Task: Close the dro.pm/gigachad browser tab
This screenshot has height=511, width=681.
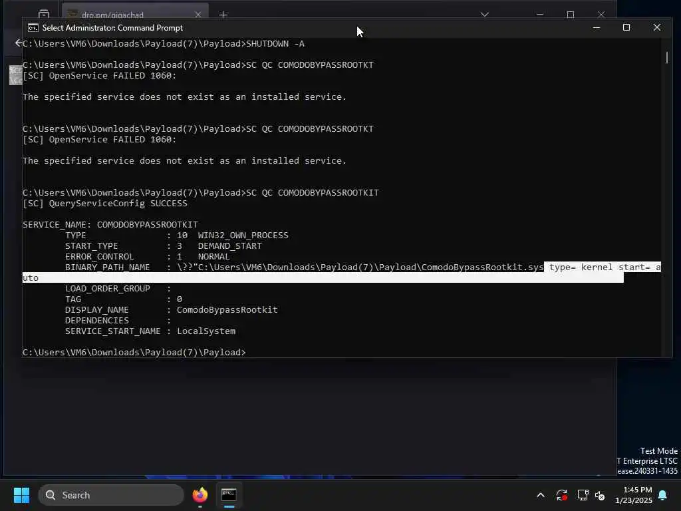Action: point(198,15)
